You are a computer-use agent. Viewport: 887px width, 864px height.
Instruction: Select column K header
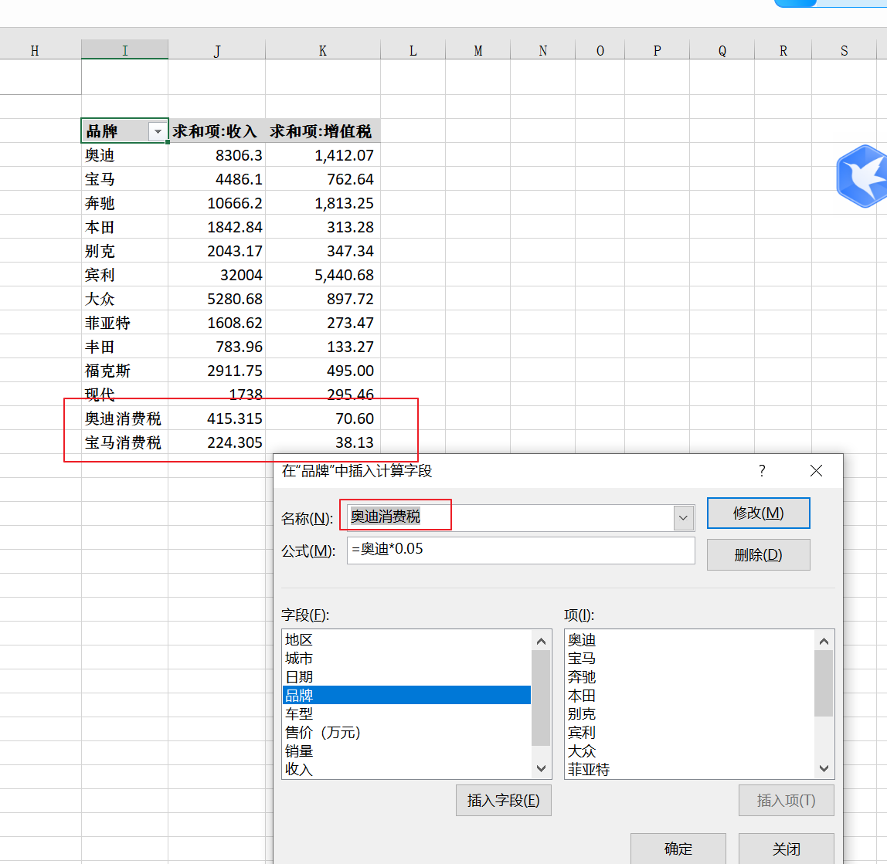tap(323, 49)
